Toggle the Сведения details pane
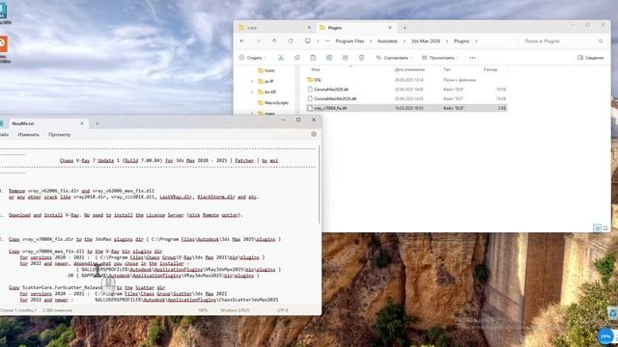Viewport: 618px width, 347px height. (590, 58)
